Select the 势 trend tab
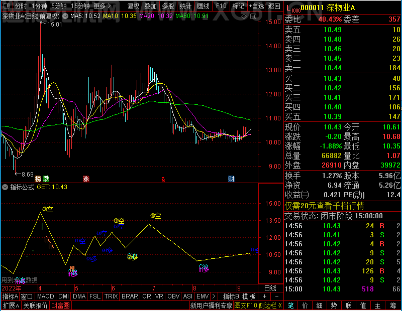Screen dimensions: 402x311 click(334, 305)
